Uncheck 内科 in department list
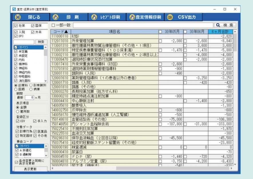253x179 pixels. (x=16, y=60)
